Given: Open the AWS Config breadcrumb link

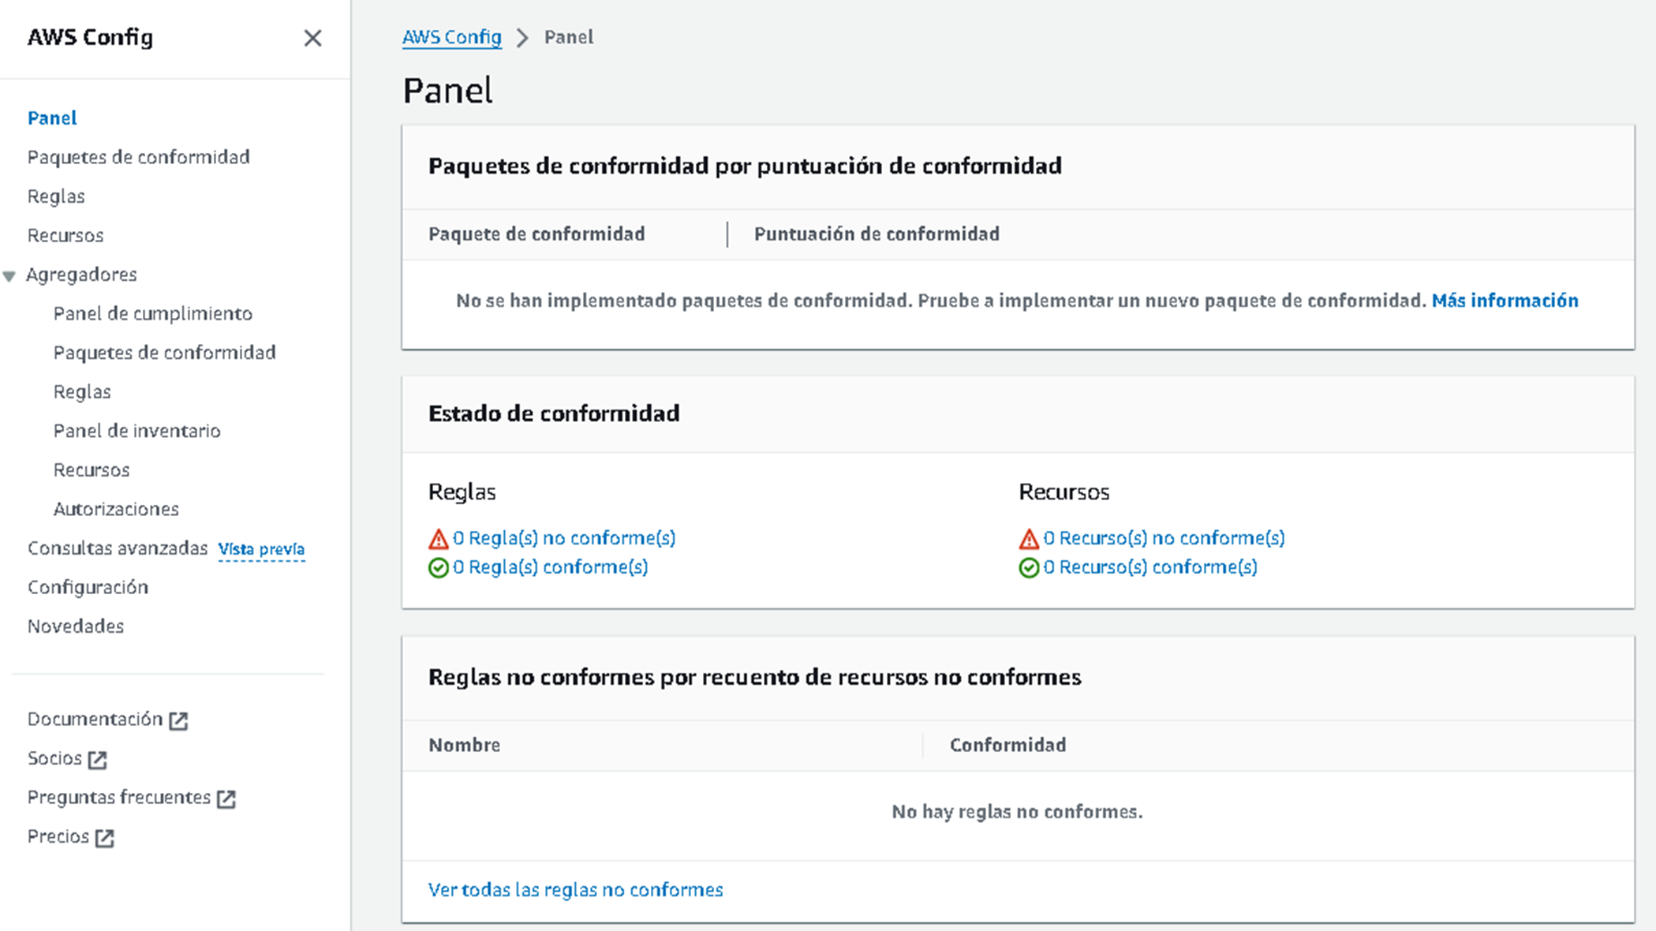Looking at the screenshot, I should click(451, 37).
